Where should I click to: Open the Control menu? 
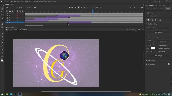point(41,2)
